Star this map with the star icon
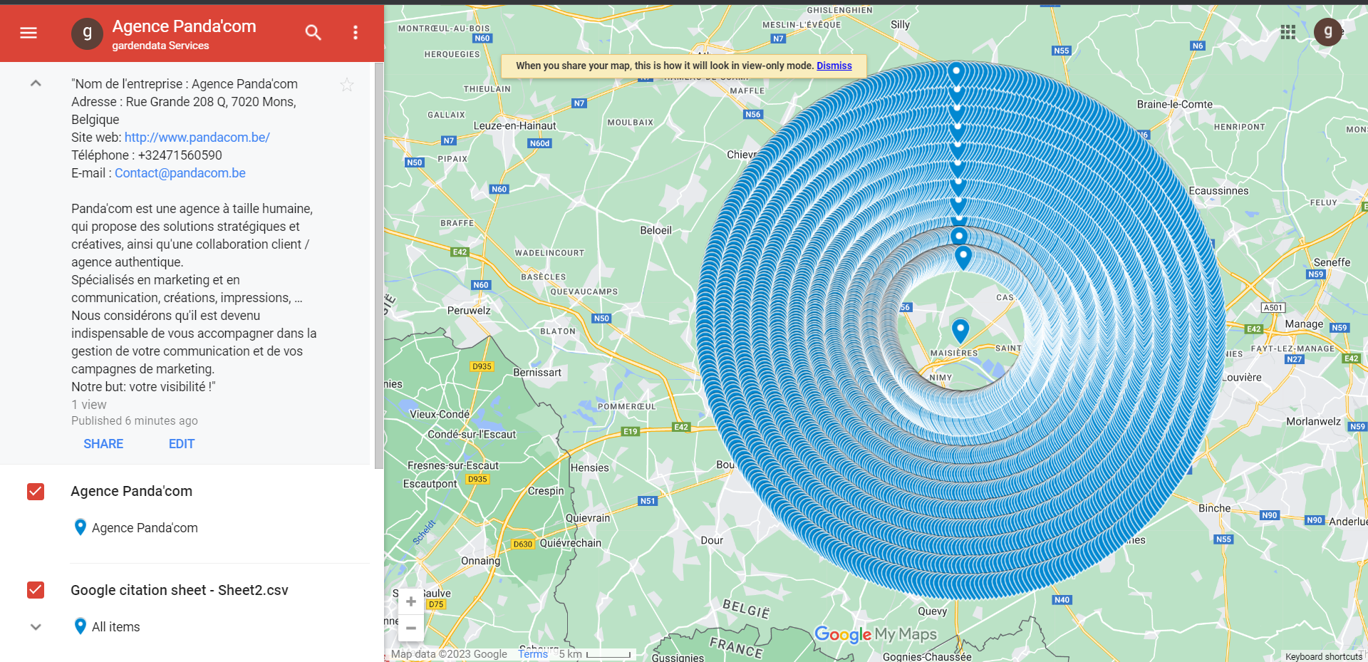 pyautogui.click(x=347, y=86)
